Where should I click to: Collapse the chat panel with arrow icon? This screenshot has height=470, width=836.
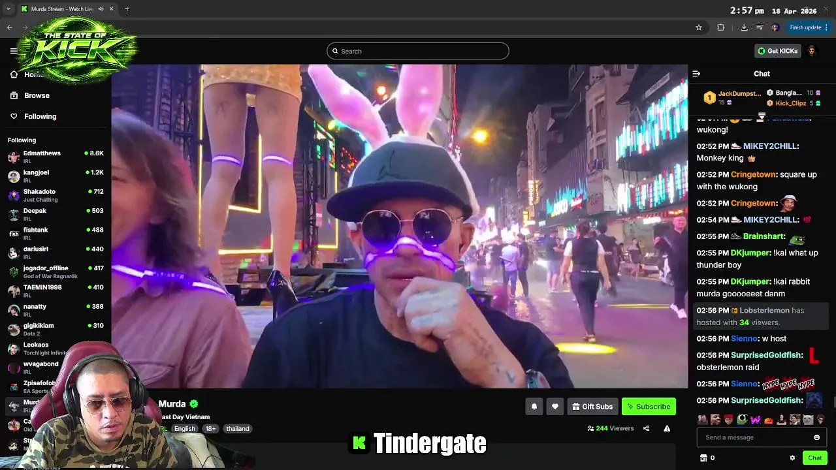696,74
